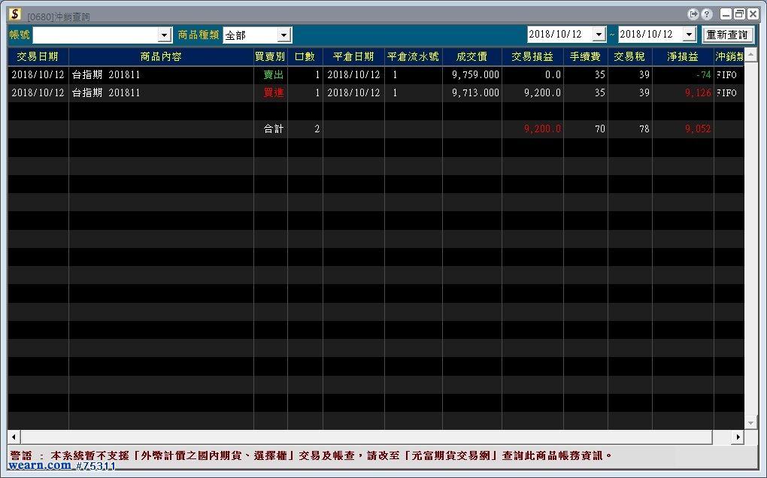Click the 成交價 column header
This screenshot has height=478, width=767.
pos(472,56)
